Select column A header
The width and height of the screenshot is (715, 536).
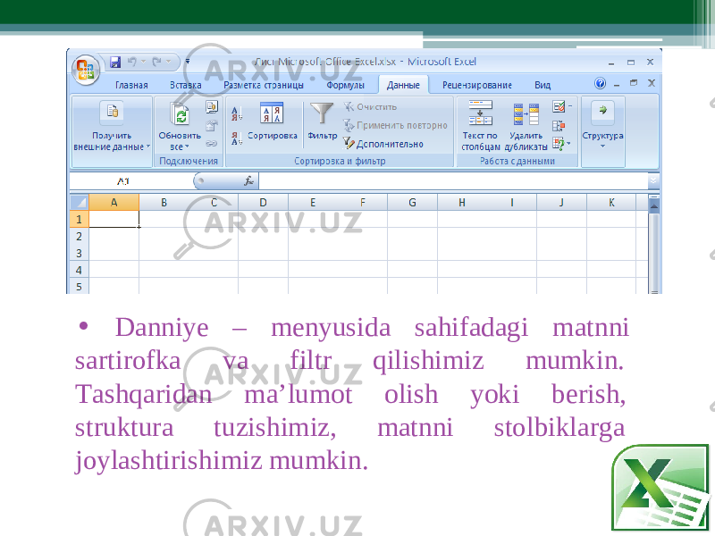tap(114, 203)
